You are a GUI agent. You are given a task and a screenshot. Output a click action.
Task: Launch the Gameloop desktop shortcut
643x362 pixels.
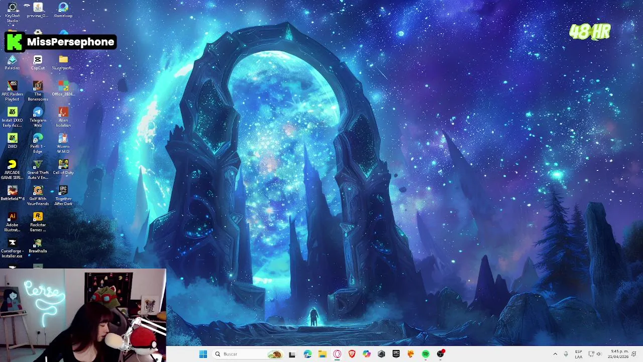click(63, 10)
